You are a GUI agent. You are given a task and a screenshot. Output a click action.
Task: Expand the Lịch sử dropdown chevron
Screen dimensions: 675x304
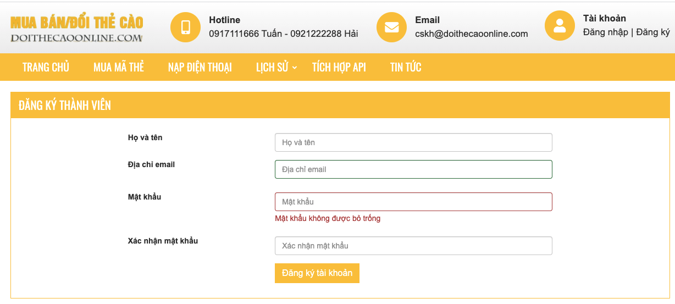pyautogui.click(x=295, y=68)
